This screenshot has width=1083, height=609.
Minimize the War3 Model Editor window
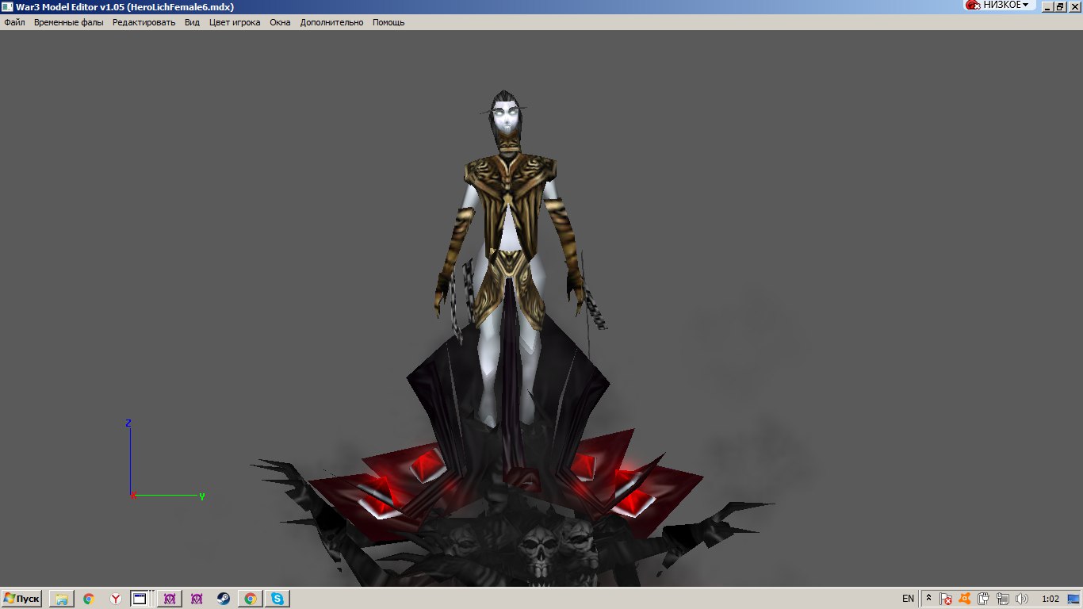(x=1047, y=6)
